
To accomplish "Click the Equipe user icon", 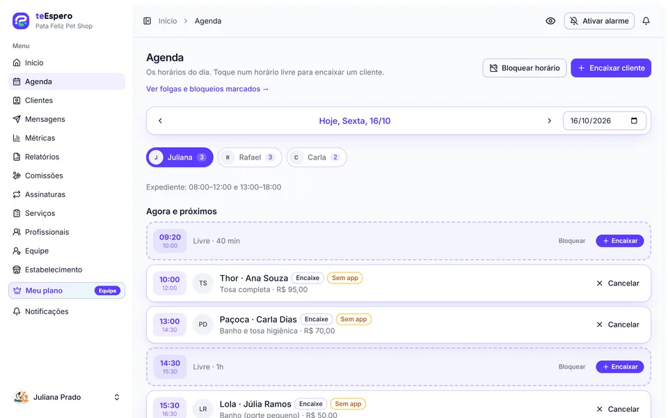I will pos(17,251).
